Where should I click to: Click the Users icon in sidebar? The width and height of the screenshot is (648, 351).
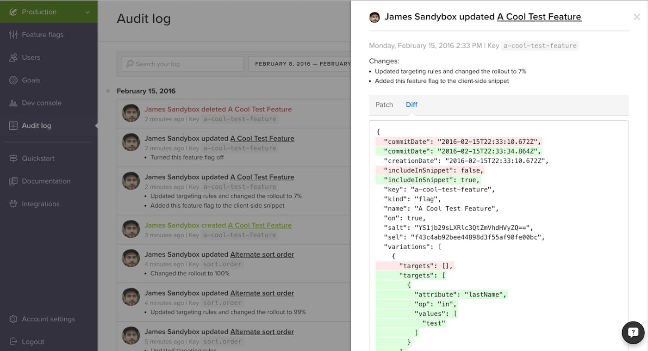click(x=13, y=57)
